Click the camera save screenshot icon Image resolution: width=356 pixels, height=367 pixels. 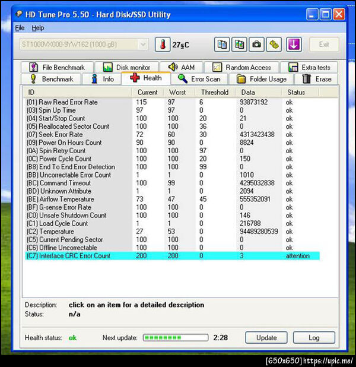click(x=256, y=45)
